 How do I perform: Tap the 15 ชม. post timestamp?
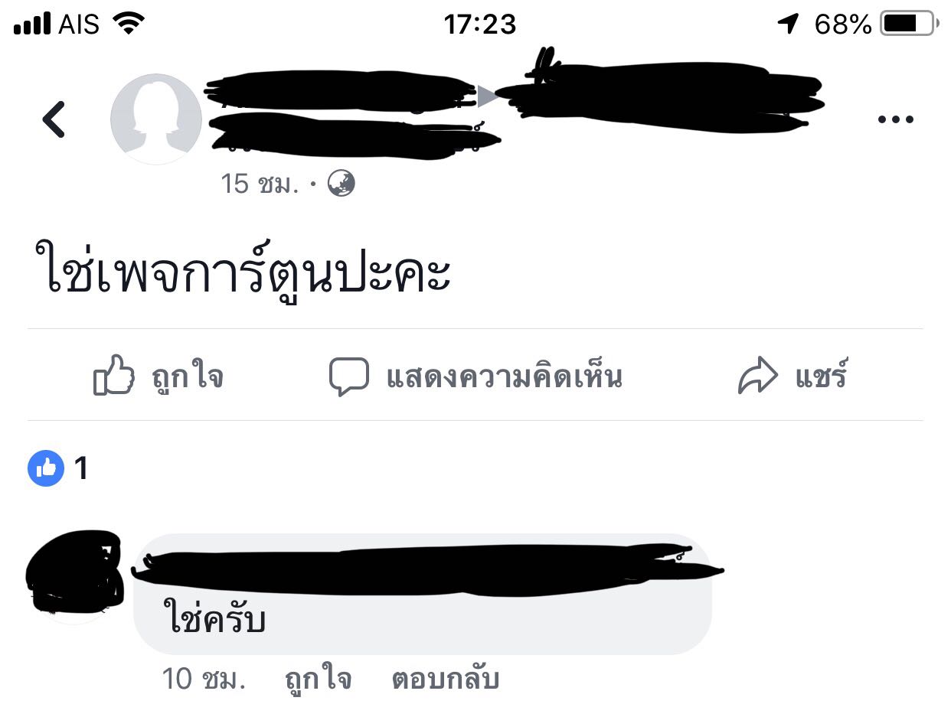[x=260, y=184]
